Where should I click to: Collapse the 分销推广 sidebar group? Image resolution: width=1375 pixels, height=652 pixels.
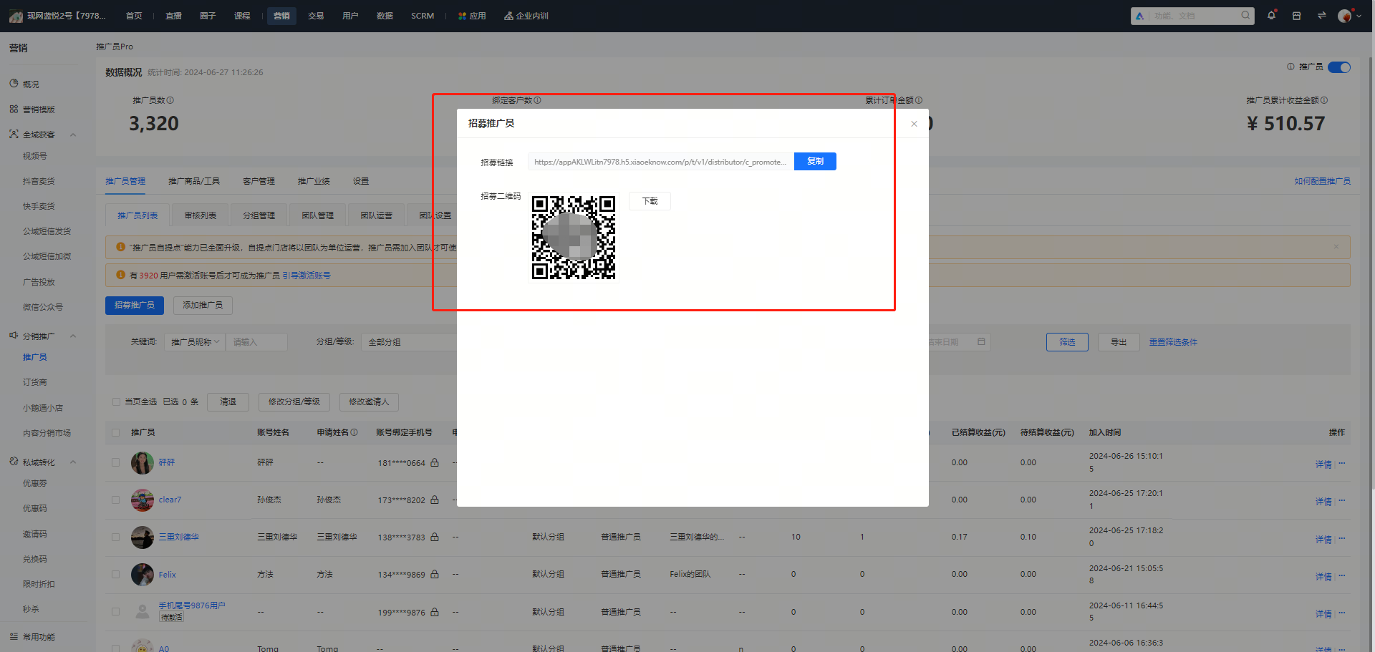pos(73,336)
